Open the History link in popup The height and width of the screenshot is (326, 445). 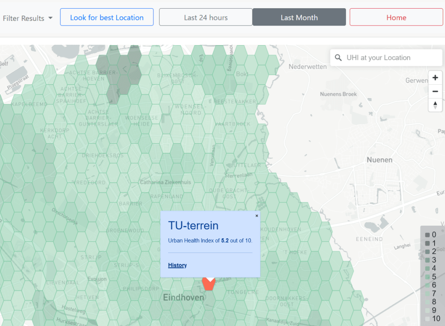[x=177, y=265]
